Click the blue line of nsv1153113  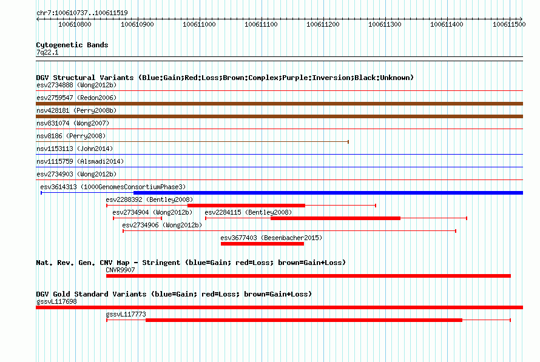pos(279,155)
